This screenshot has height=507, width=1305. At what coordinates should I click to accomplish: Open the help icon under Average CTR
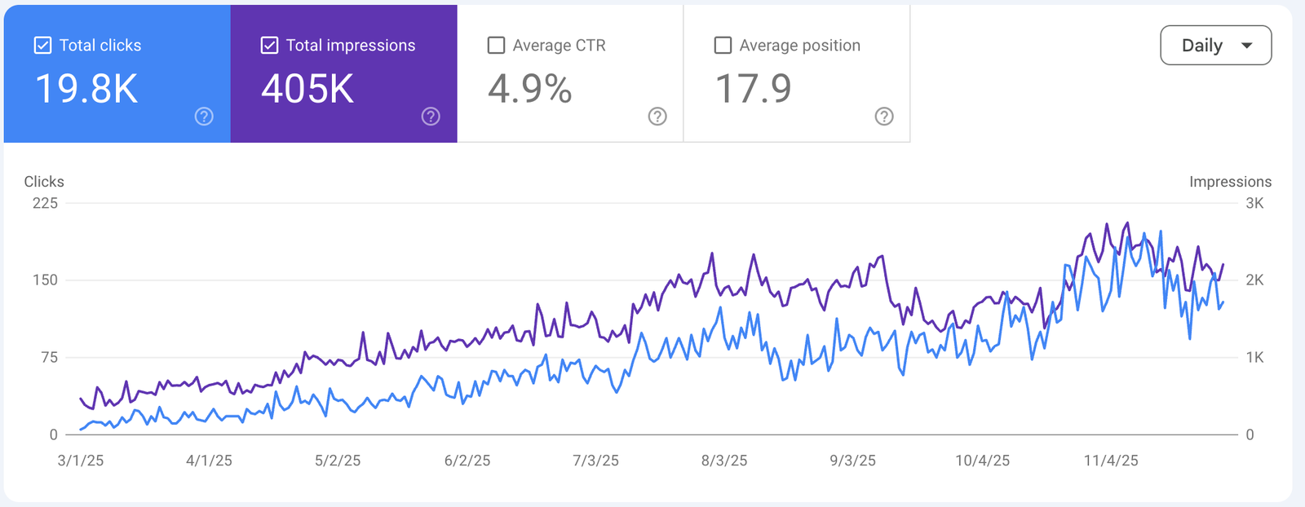[x=657, y=117]
